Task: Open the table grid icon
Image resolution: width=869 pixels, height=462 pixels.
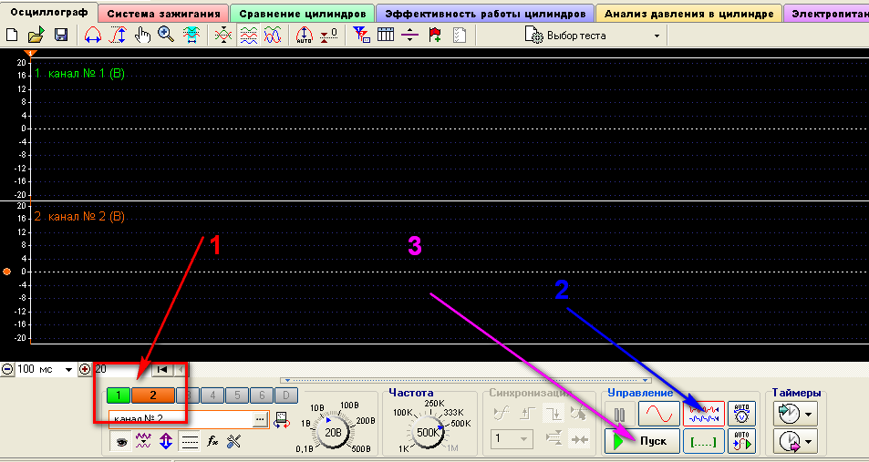Action: click(385, 36)
